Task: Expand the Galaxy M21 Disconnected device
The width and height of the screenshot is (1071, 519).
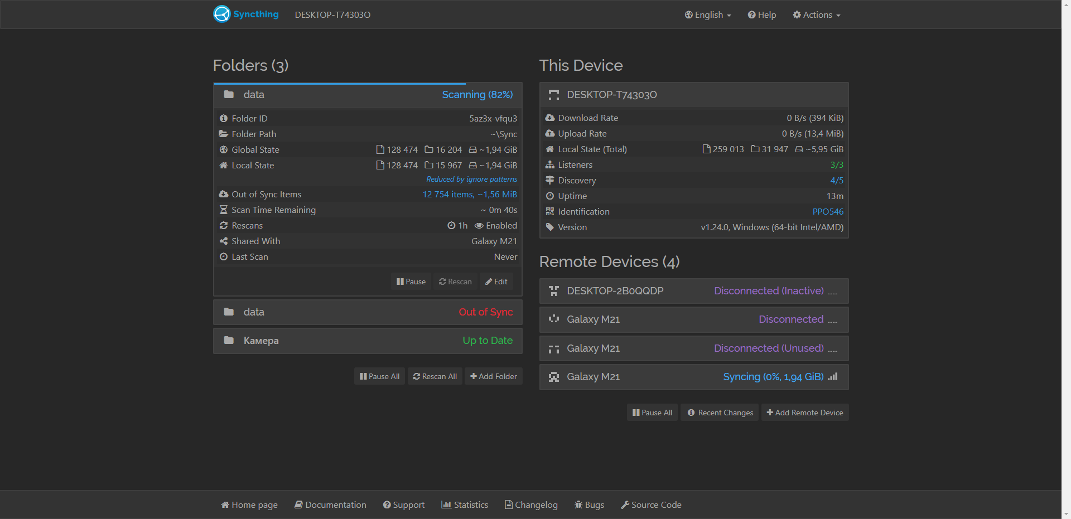Action: 694,319
